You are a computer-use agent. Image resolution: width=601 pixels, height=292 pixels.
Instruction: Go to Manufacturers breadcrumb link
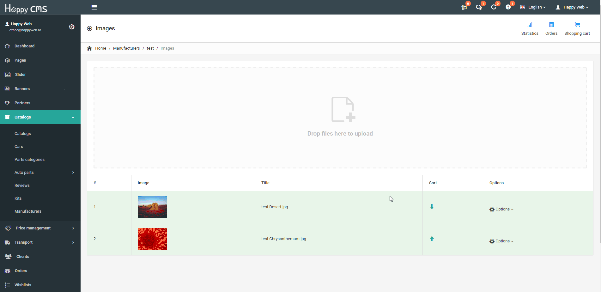click(126, 48)
